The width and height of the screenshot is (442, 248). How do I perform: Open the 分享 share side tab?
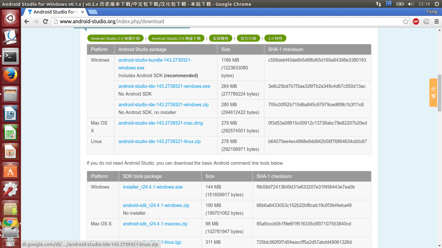(433, 92)
